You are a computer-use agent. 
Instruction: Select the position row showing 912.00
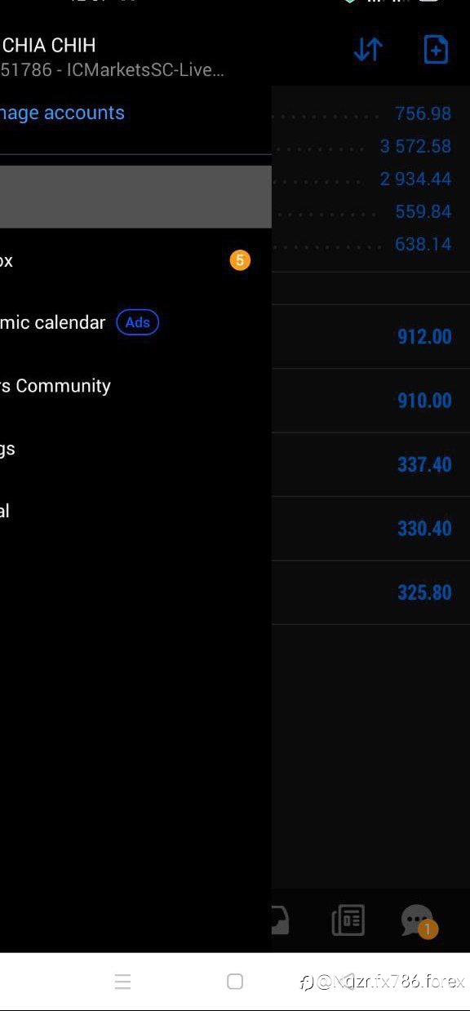[370, 336]
